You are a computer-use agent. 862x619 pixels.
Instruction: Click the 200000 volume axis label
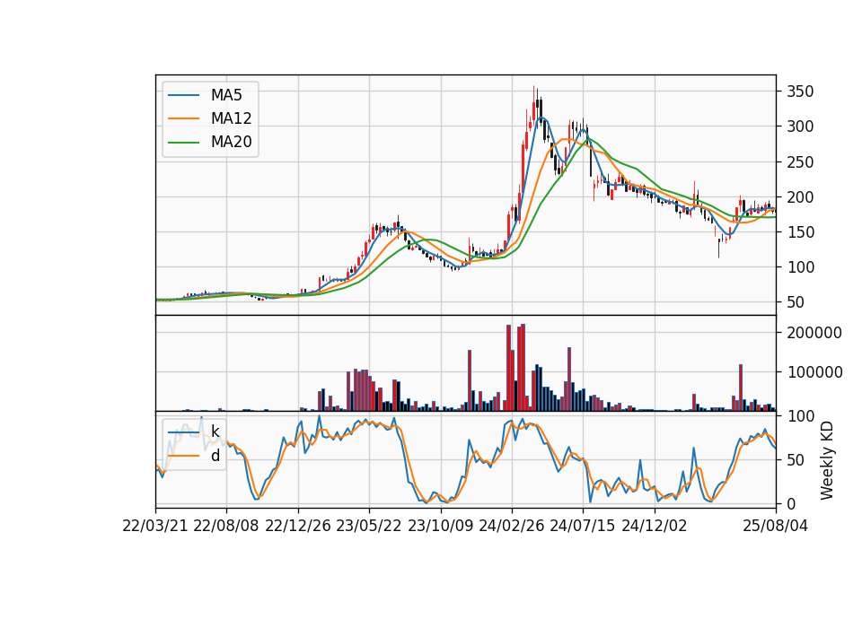[x=814, y=333]
